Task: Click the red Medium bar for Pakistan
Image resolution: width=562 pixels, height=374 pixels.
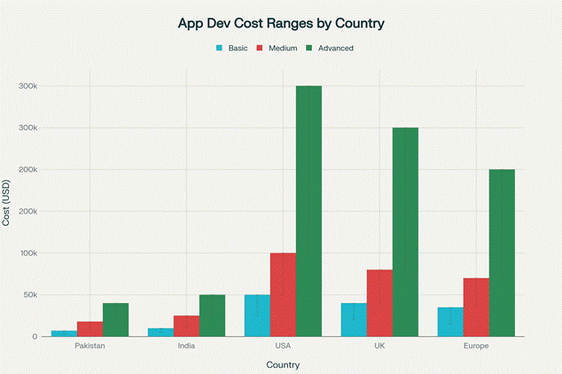Action: coord(90,329)
